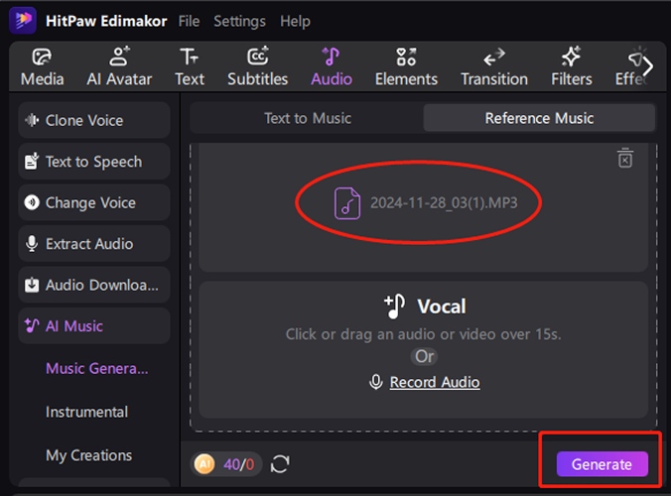The height and width of the screenshot is (496, 671).
Task: Open the Help menu
Action: [295, 21]
